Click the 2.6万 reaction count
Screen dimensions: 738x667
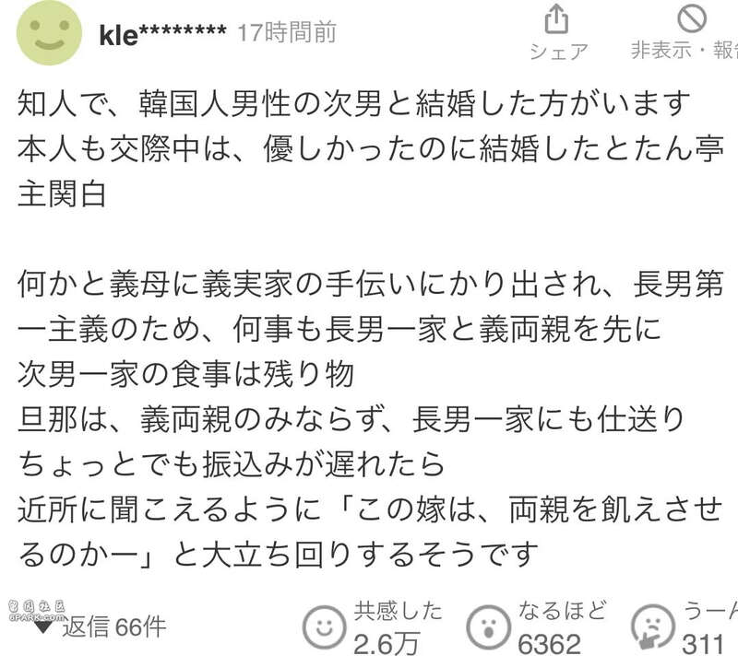[386, 644]
